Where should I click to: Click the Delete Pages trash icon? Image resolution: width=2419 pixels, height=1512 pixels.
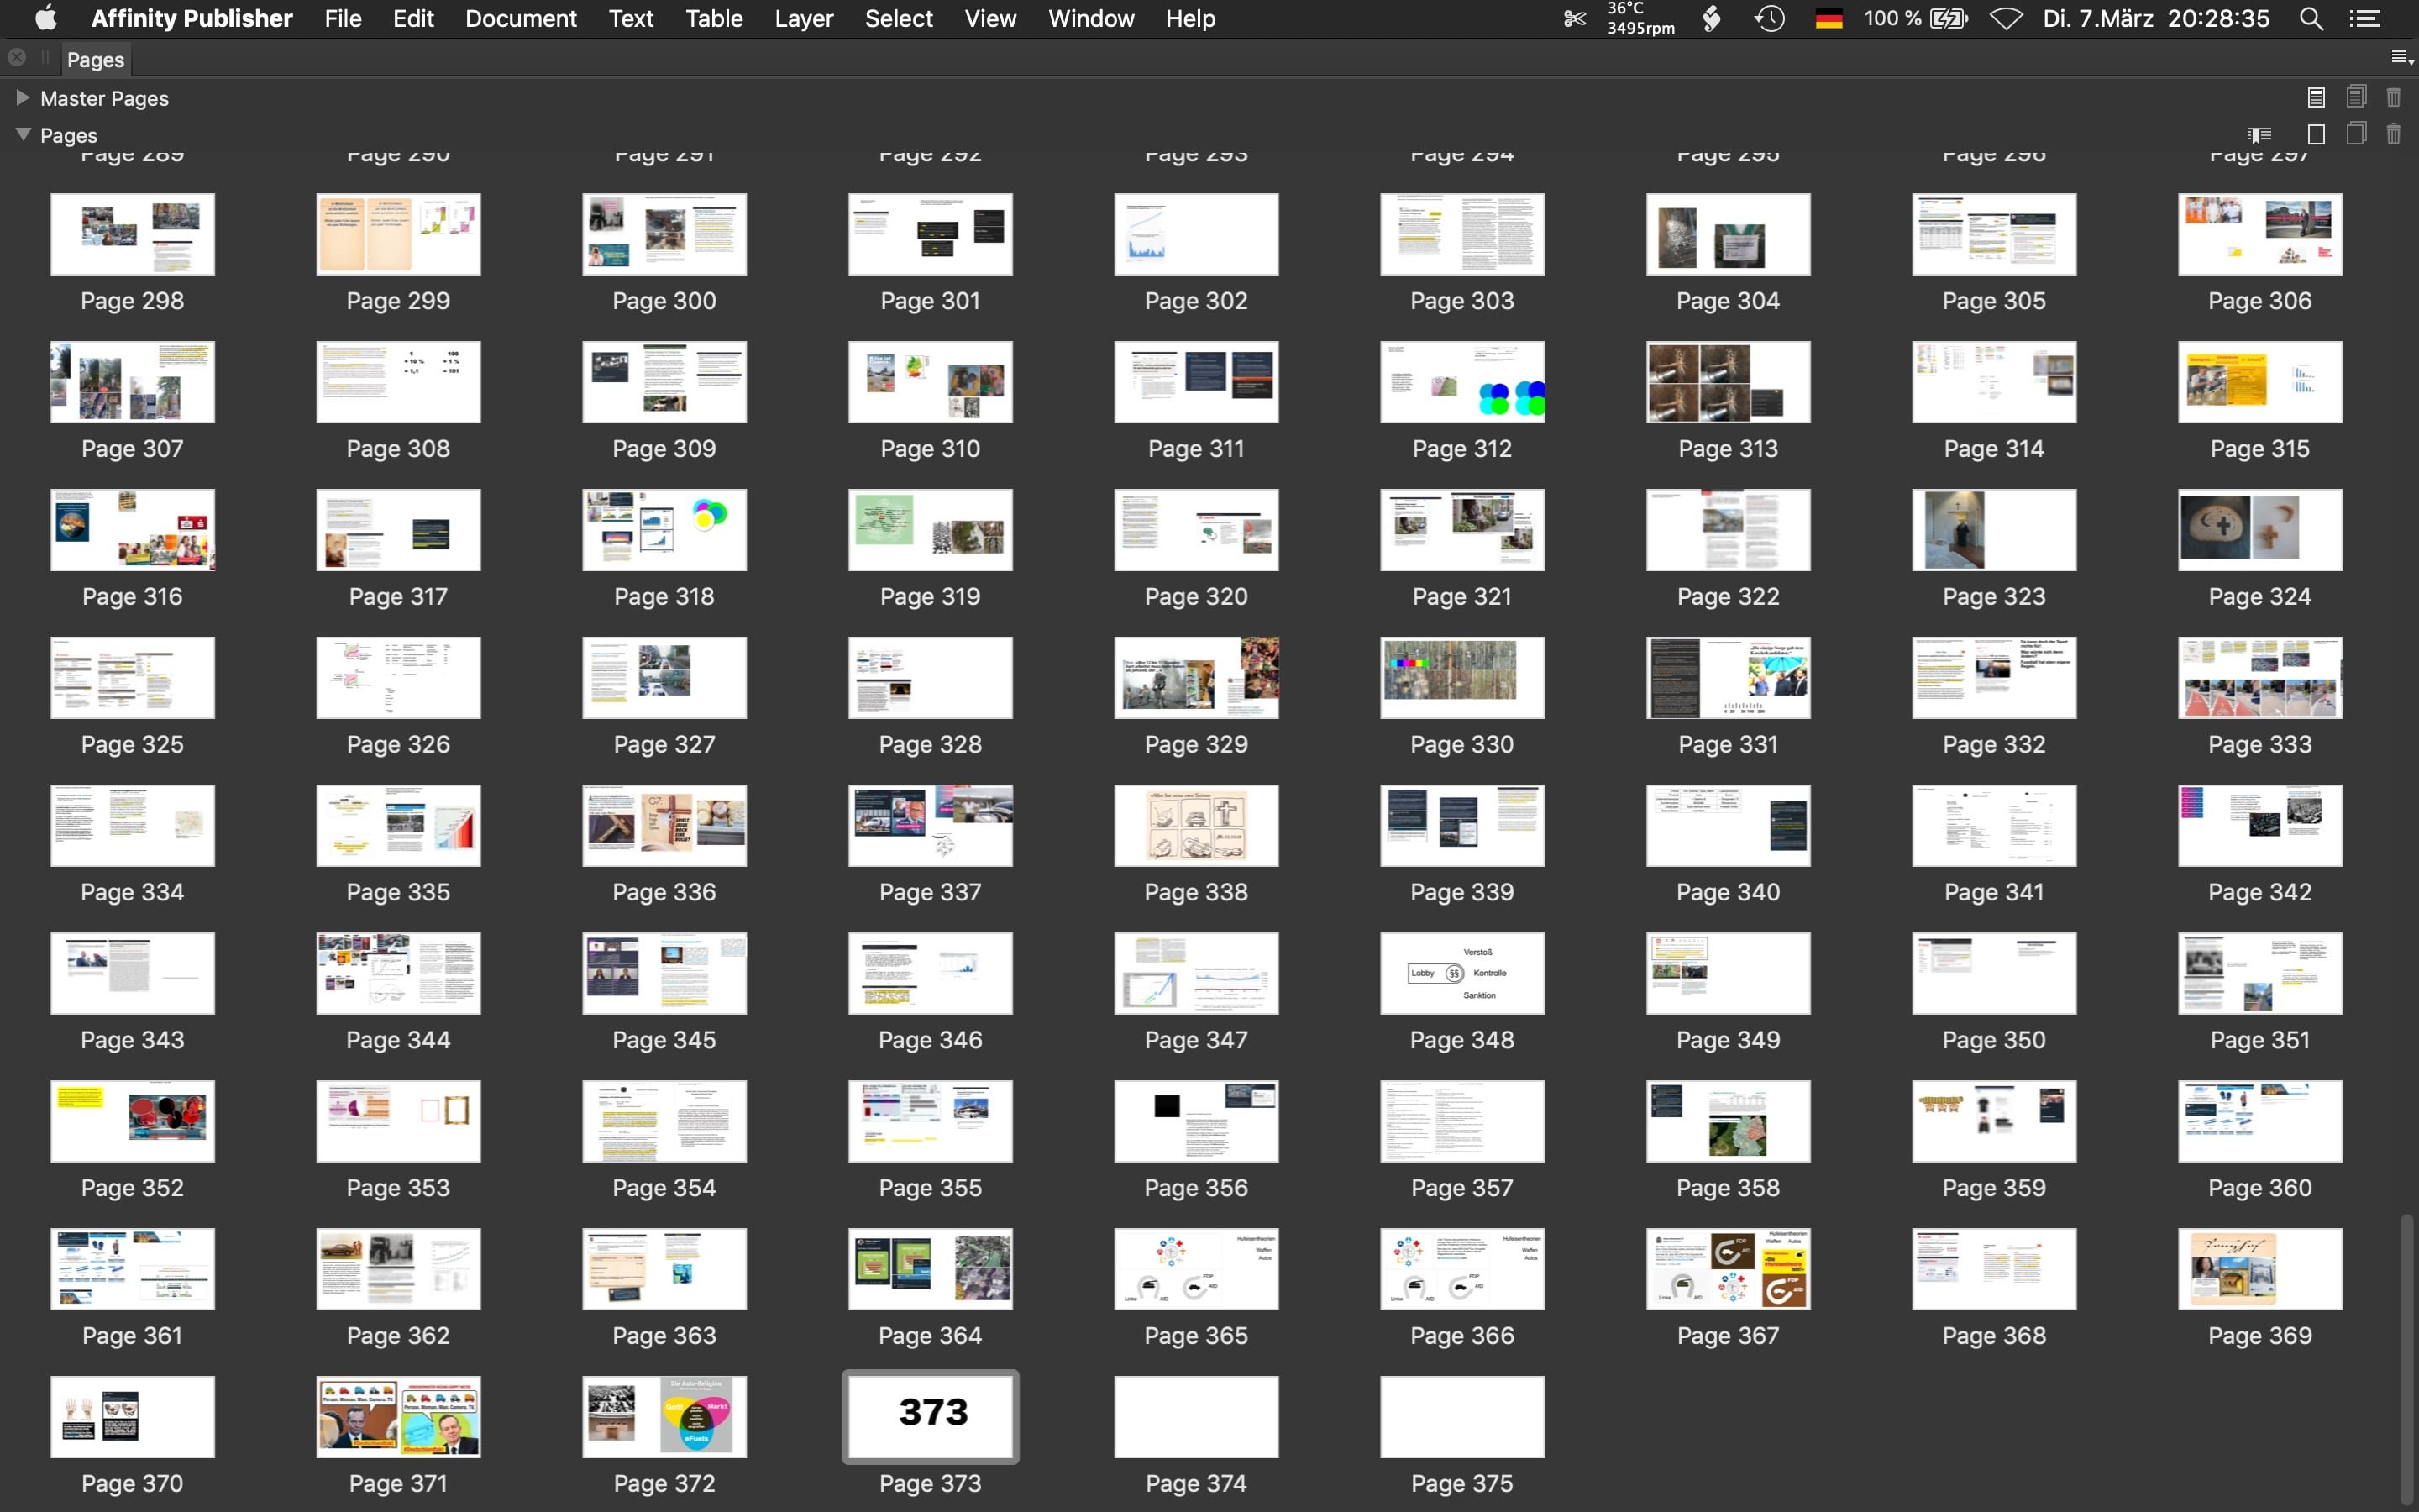2393,134
